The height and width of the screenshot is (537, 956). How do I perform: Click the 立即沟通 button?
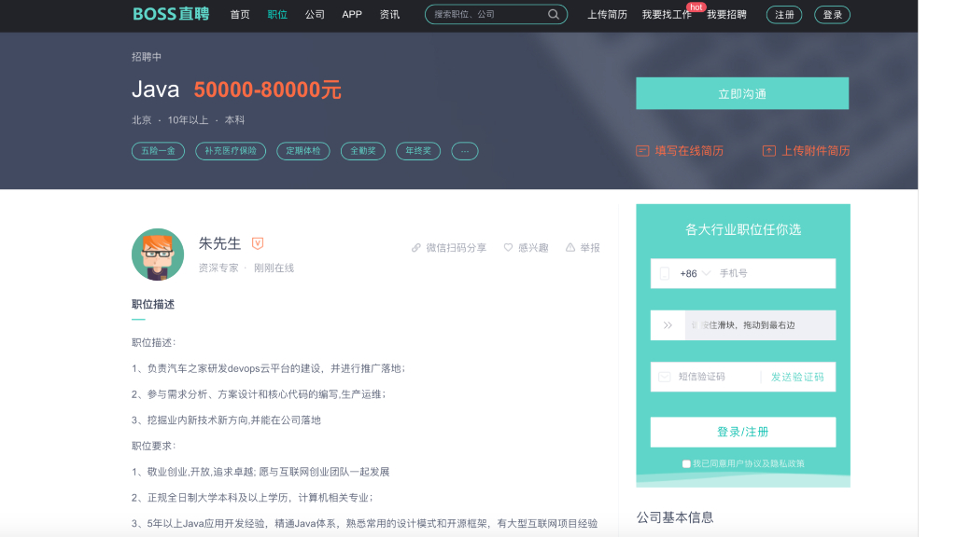tap(742, 93)
